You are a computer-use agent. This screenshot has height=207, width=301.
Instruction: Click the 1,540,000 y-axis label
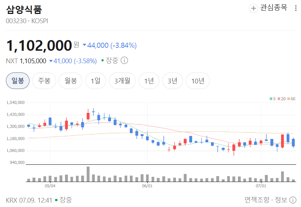(x=15, y=103)
